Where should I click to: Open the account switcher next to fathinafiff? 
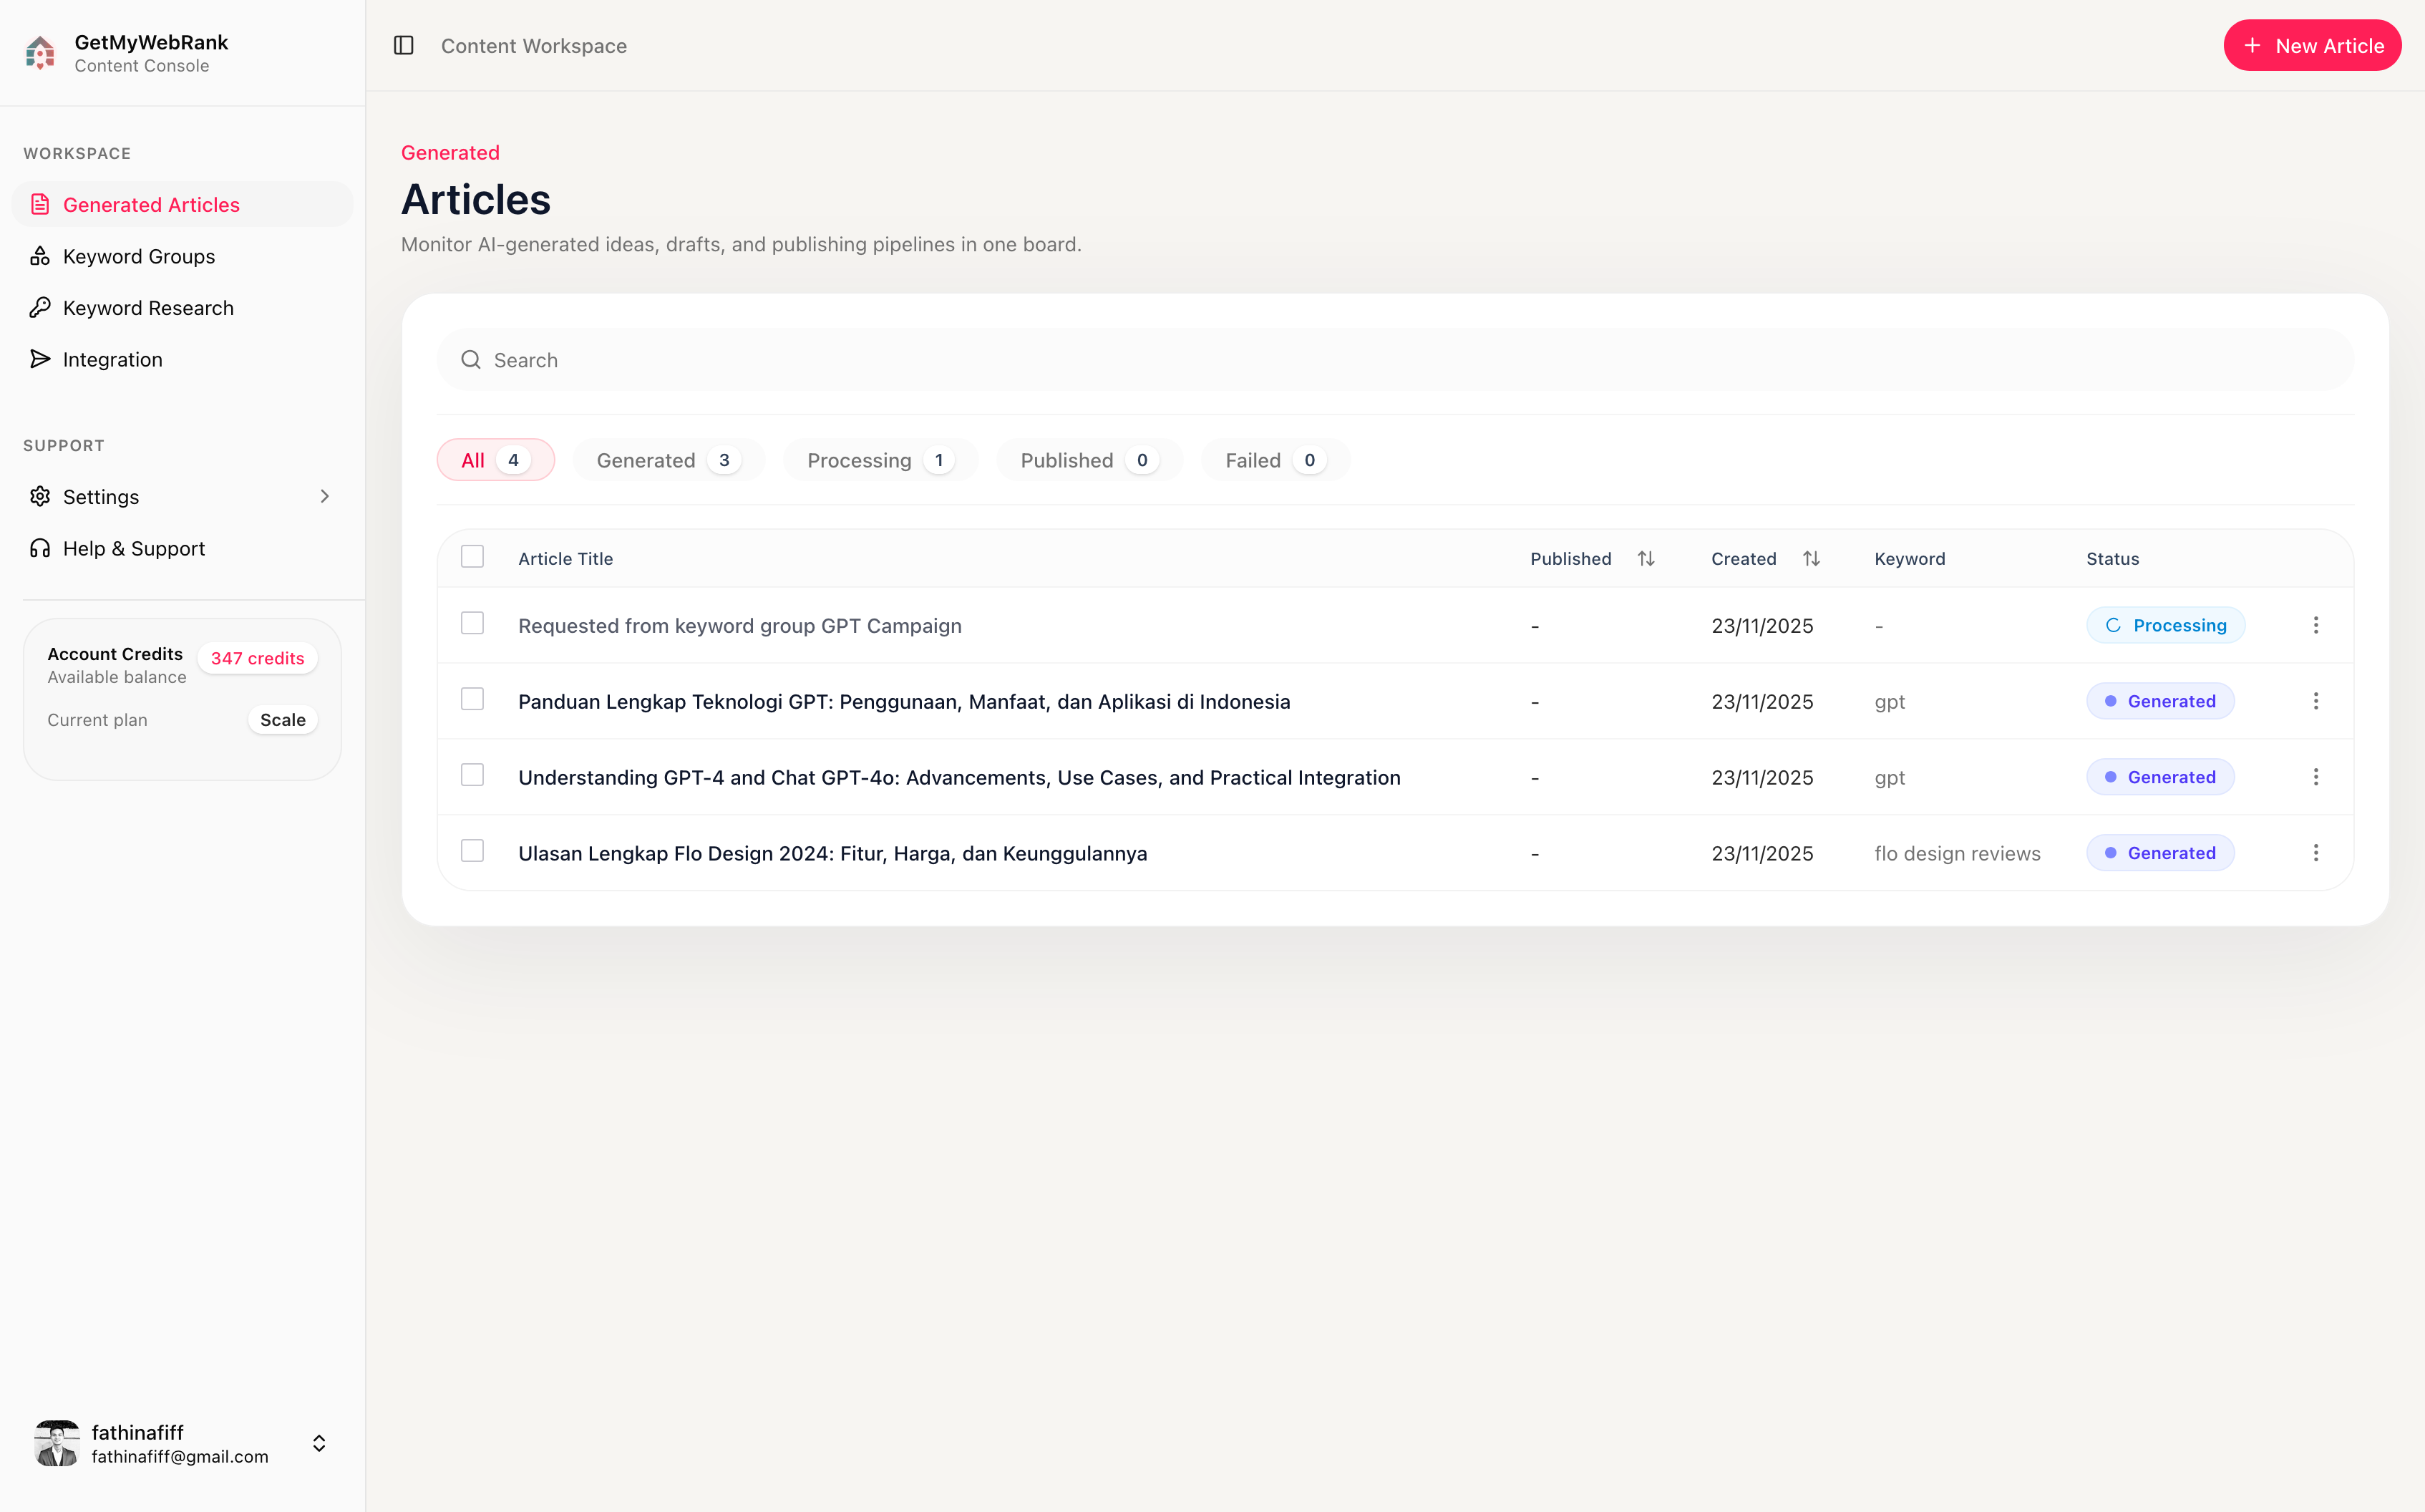(319, 1443)
